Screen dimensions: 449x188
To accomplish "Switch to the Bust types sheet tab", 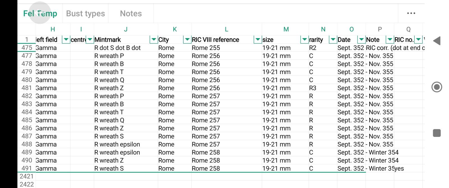I will pyautogui.click(x=85, y=13).
